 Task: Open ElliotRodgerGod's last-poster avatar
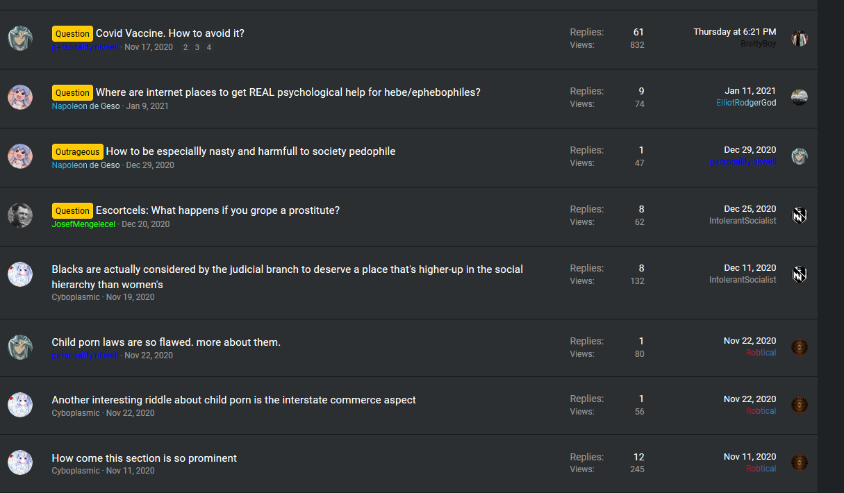[800, 97]
